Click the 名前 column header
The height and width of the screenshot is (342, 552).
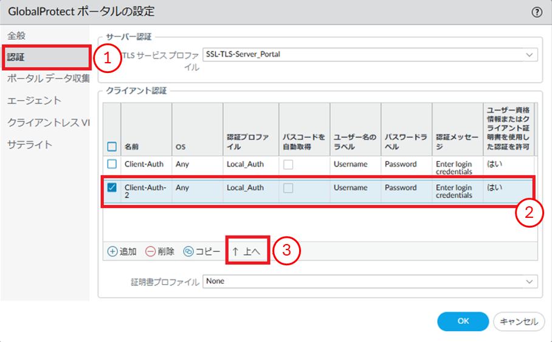pos(132,147)
